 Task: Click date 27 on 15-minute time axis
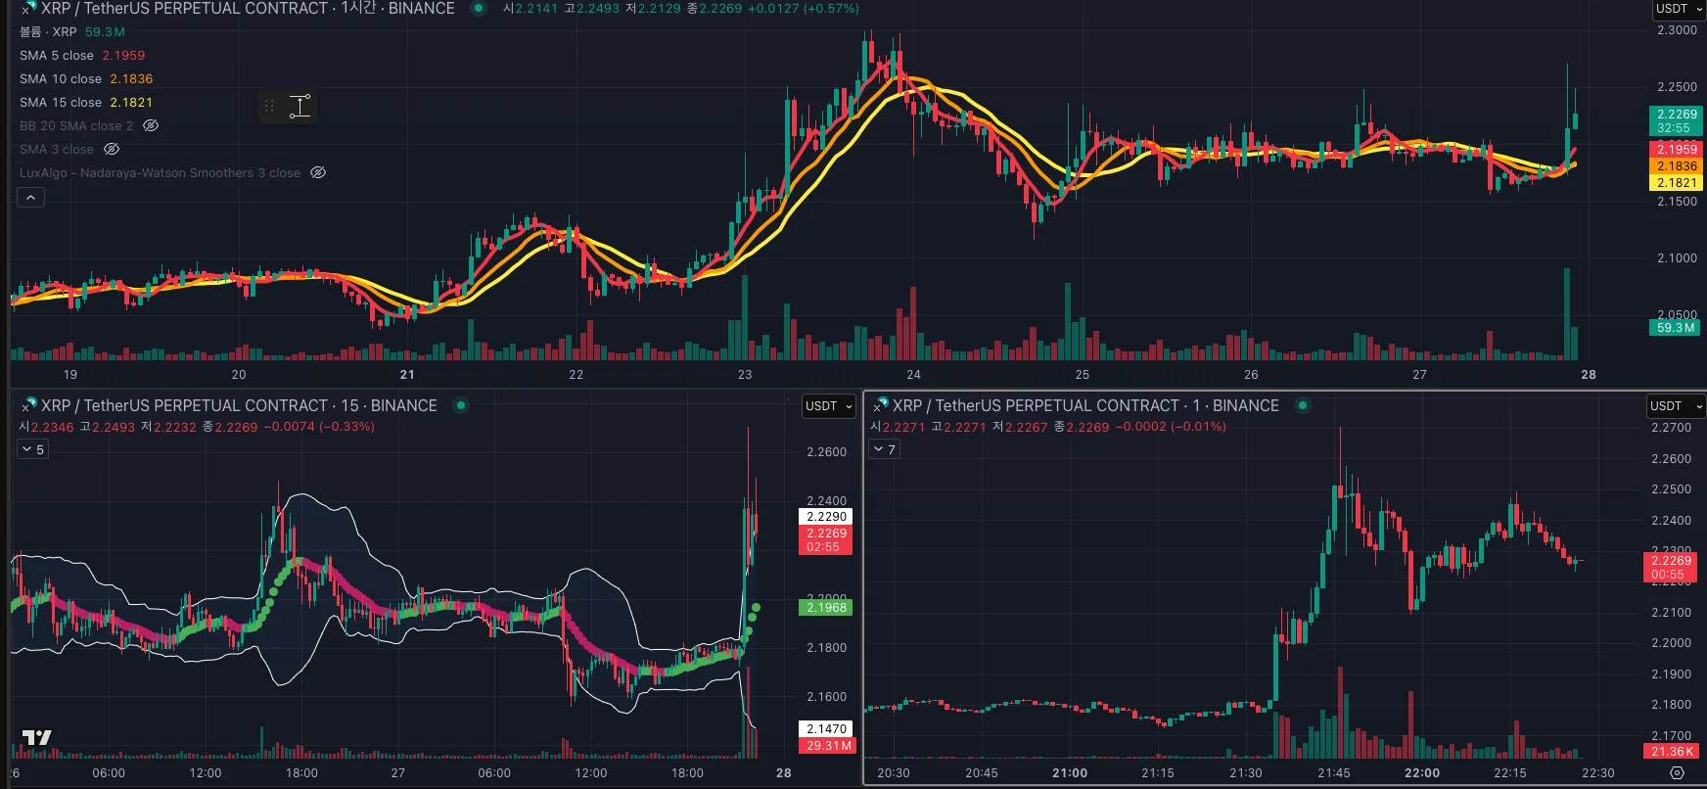398,773
